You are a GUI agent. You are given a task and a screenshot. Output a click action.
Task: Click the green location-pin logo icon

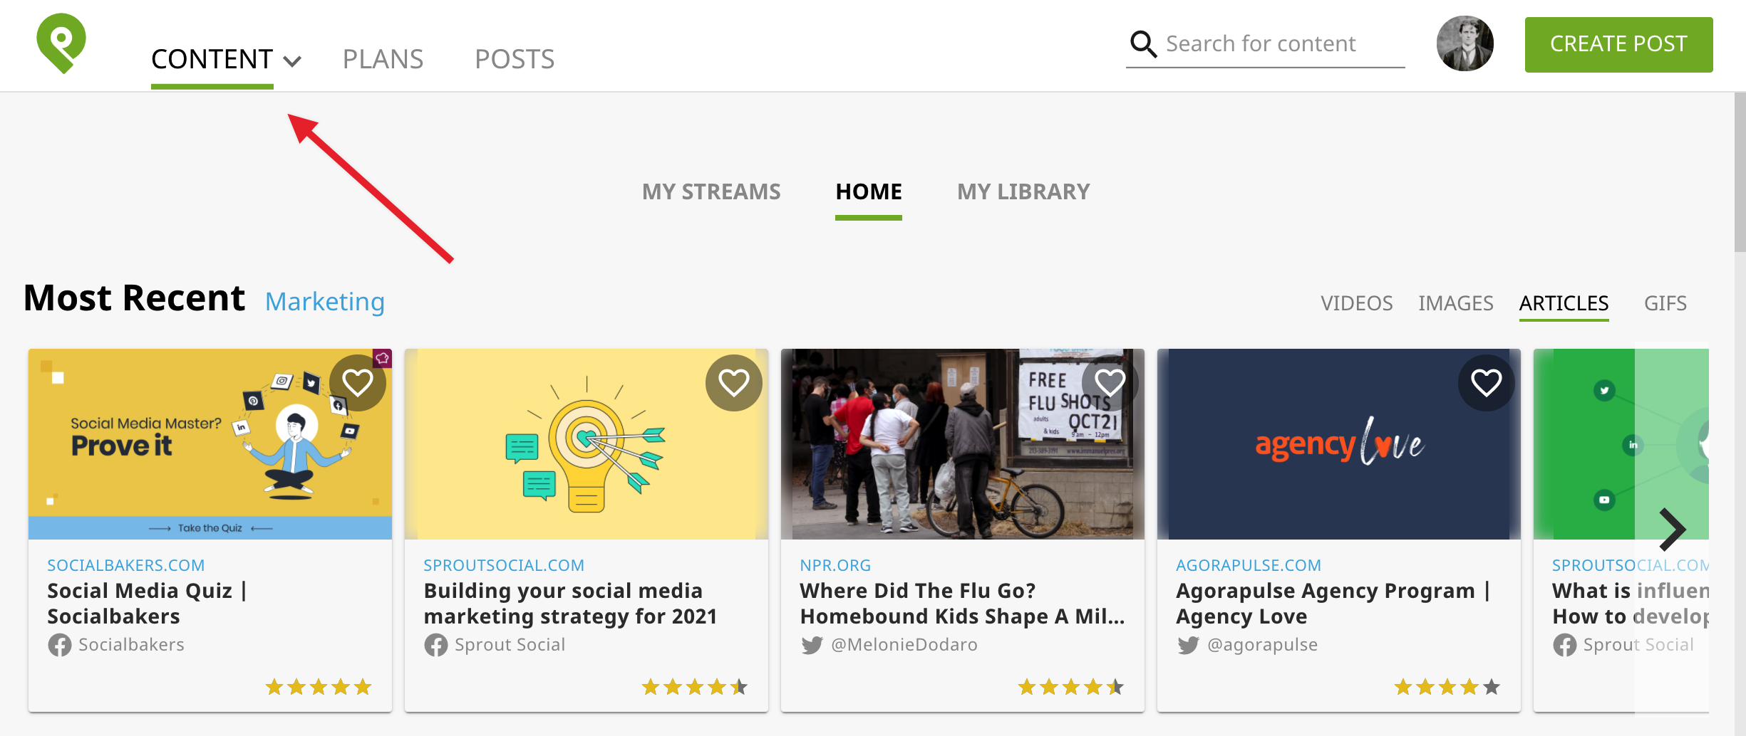pyautogui.click(x=61, y=43)
